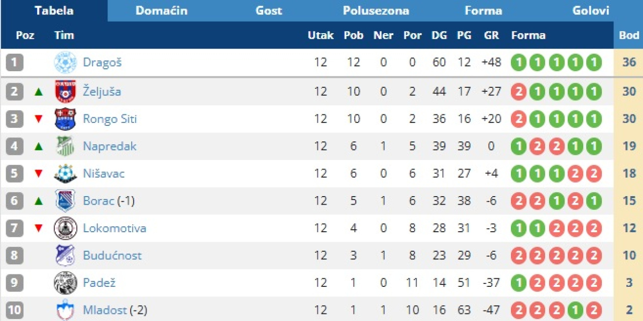Switch to the Domaćin tab
The height and width of the screenshot is (321, 643).
(x=161, y=11)
